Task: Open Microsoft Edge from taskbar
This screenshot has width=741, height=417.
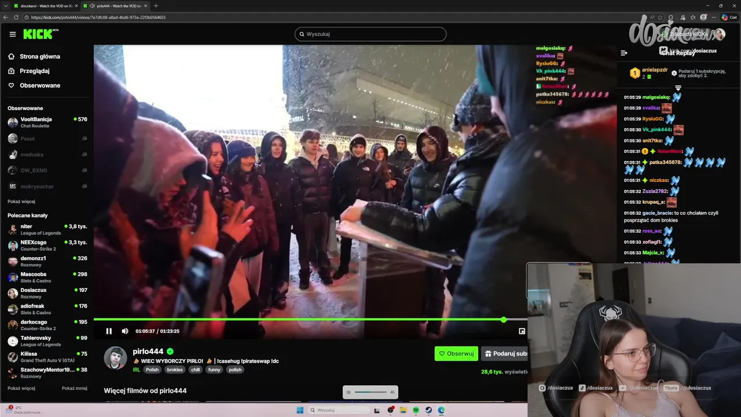Action: [441, 410]
